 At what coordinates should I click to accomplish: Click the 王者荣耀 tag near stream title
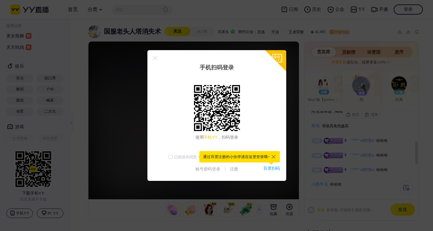click(296, 32)
